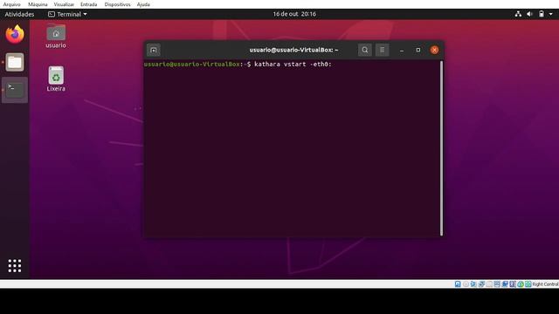Minimize the terminal window
This screenshot has width=559, height=314.
click(402, 51)
